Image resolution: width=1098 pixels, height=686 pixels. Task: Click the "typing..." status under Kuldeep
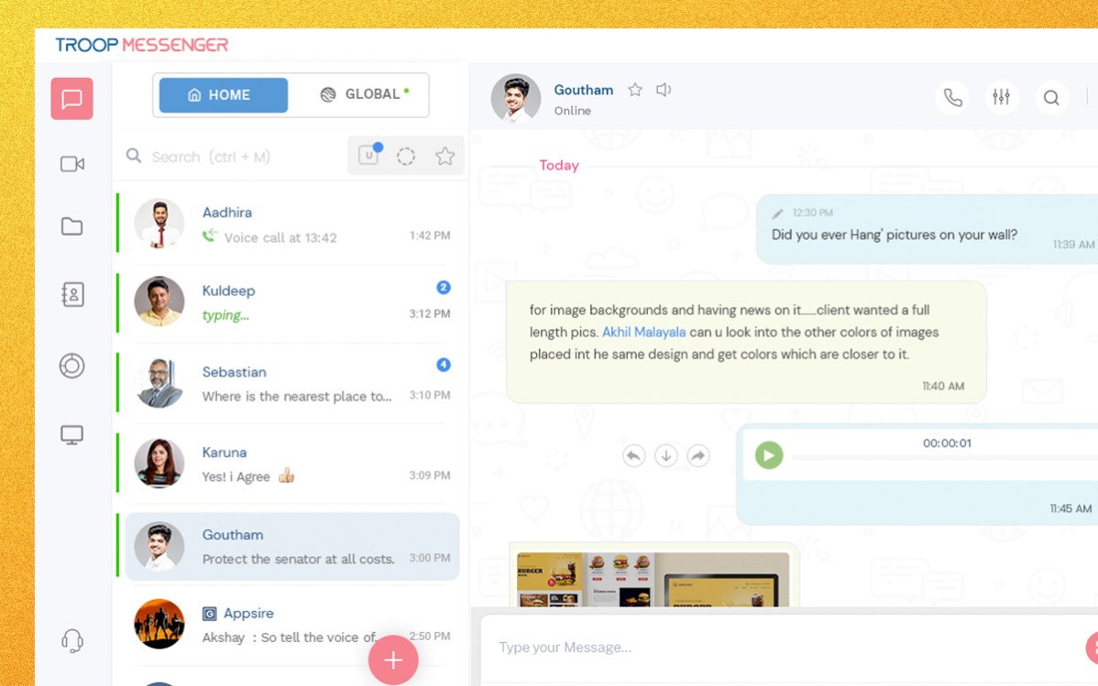[x=225, y=316]
